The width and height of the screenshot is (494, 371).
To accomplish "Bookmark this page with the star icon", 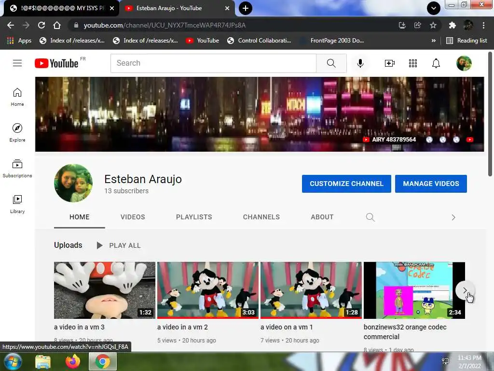I will [433, 25].
